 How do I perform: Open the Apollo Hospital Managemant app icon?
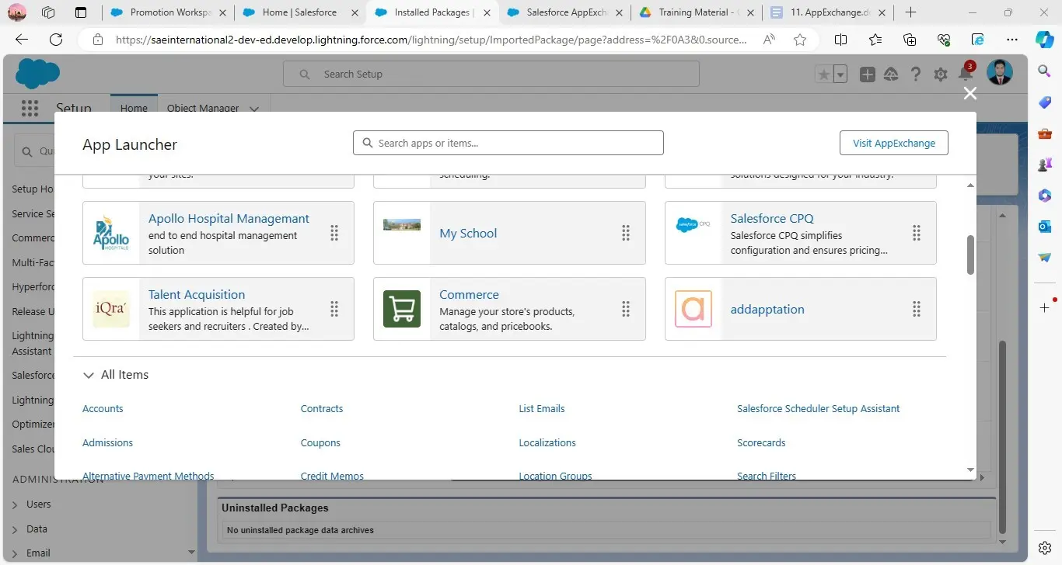pyautogui.click(x=111, y=233)
